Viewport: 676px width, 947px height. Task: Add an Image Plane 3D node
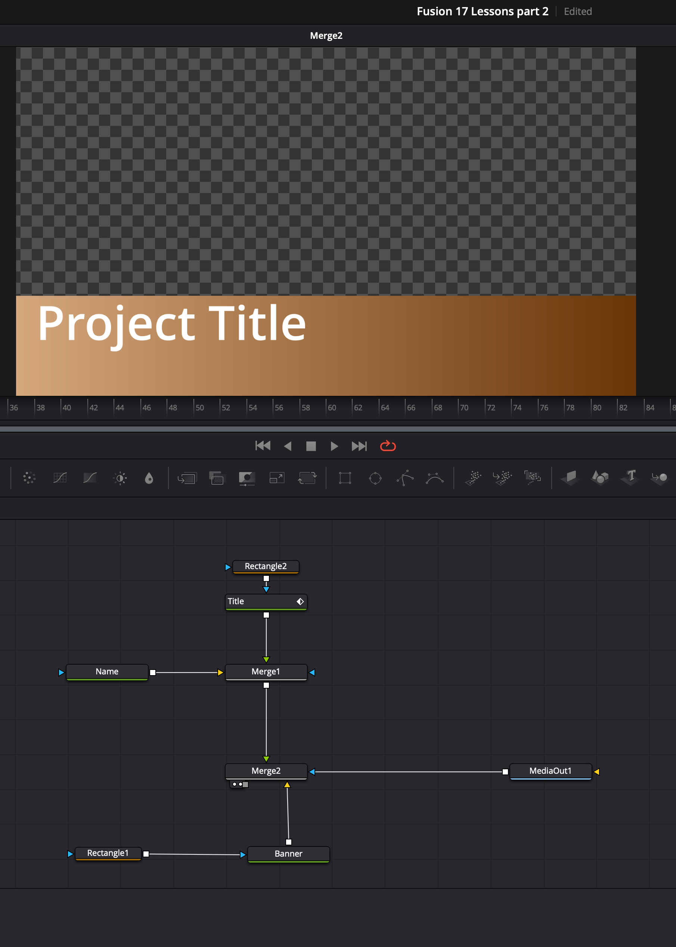pyautogui.click(x=570, y=478)
